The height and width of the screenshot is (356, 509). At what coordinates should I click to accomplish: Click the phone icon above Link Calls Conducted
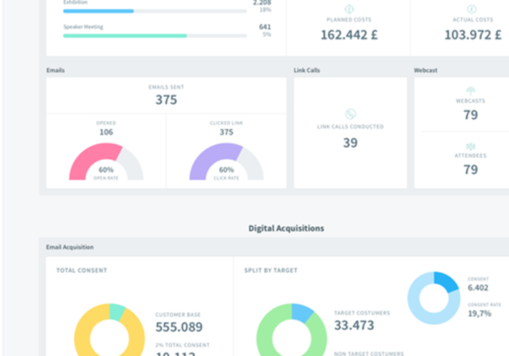point(350,114)
